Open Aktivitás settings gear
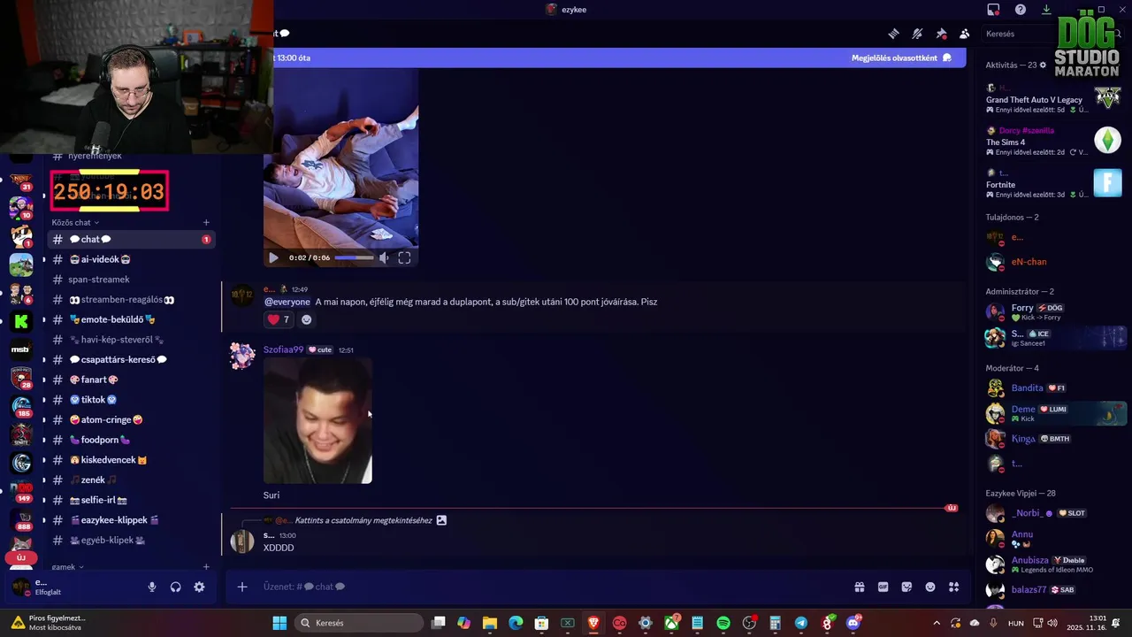1132x637 pixels. click(x=1043, y=65)
